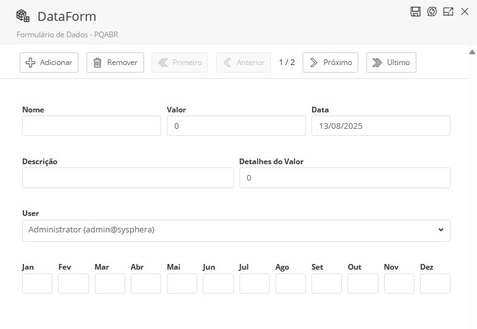
Task: Click the save floppy disk icon
Action: click(416, 11)
